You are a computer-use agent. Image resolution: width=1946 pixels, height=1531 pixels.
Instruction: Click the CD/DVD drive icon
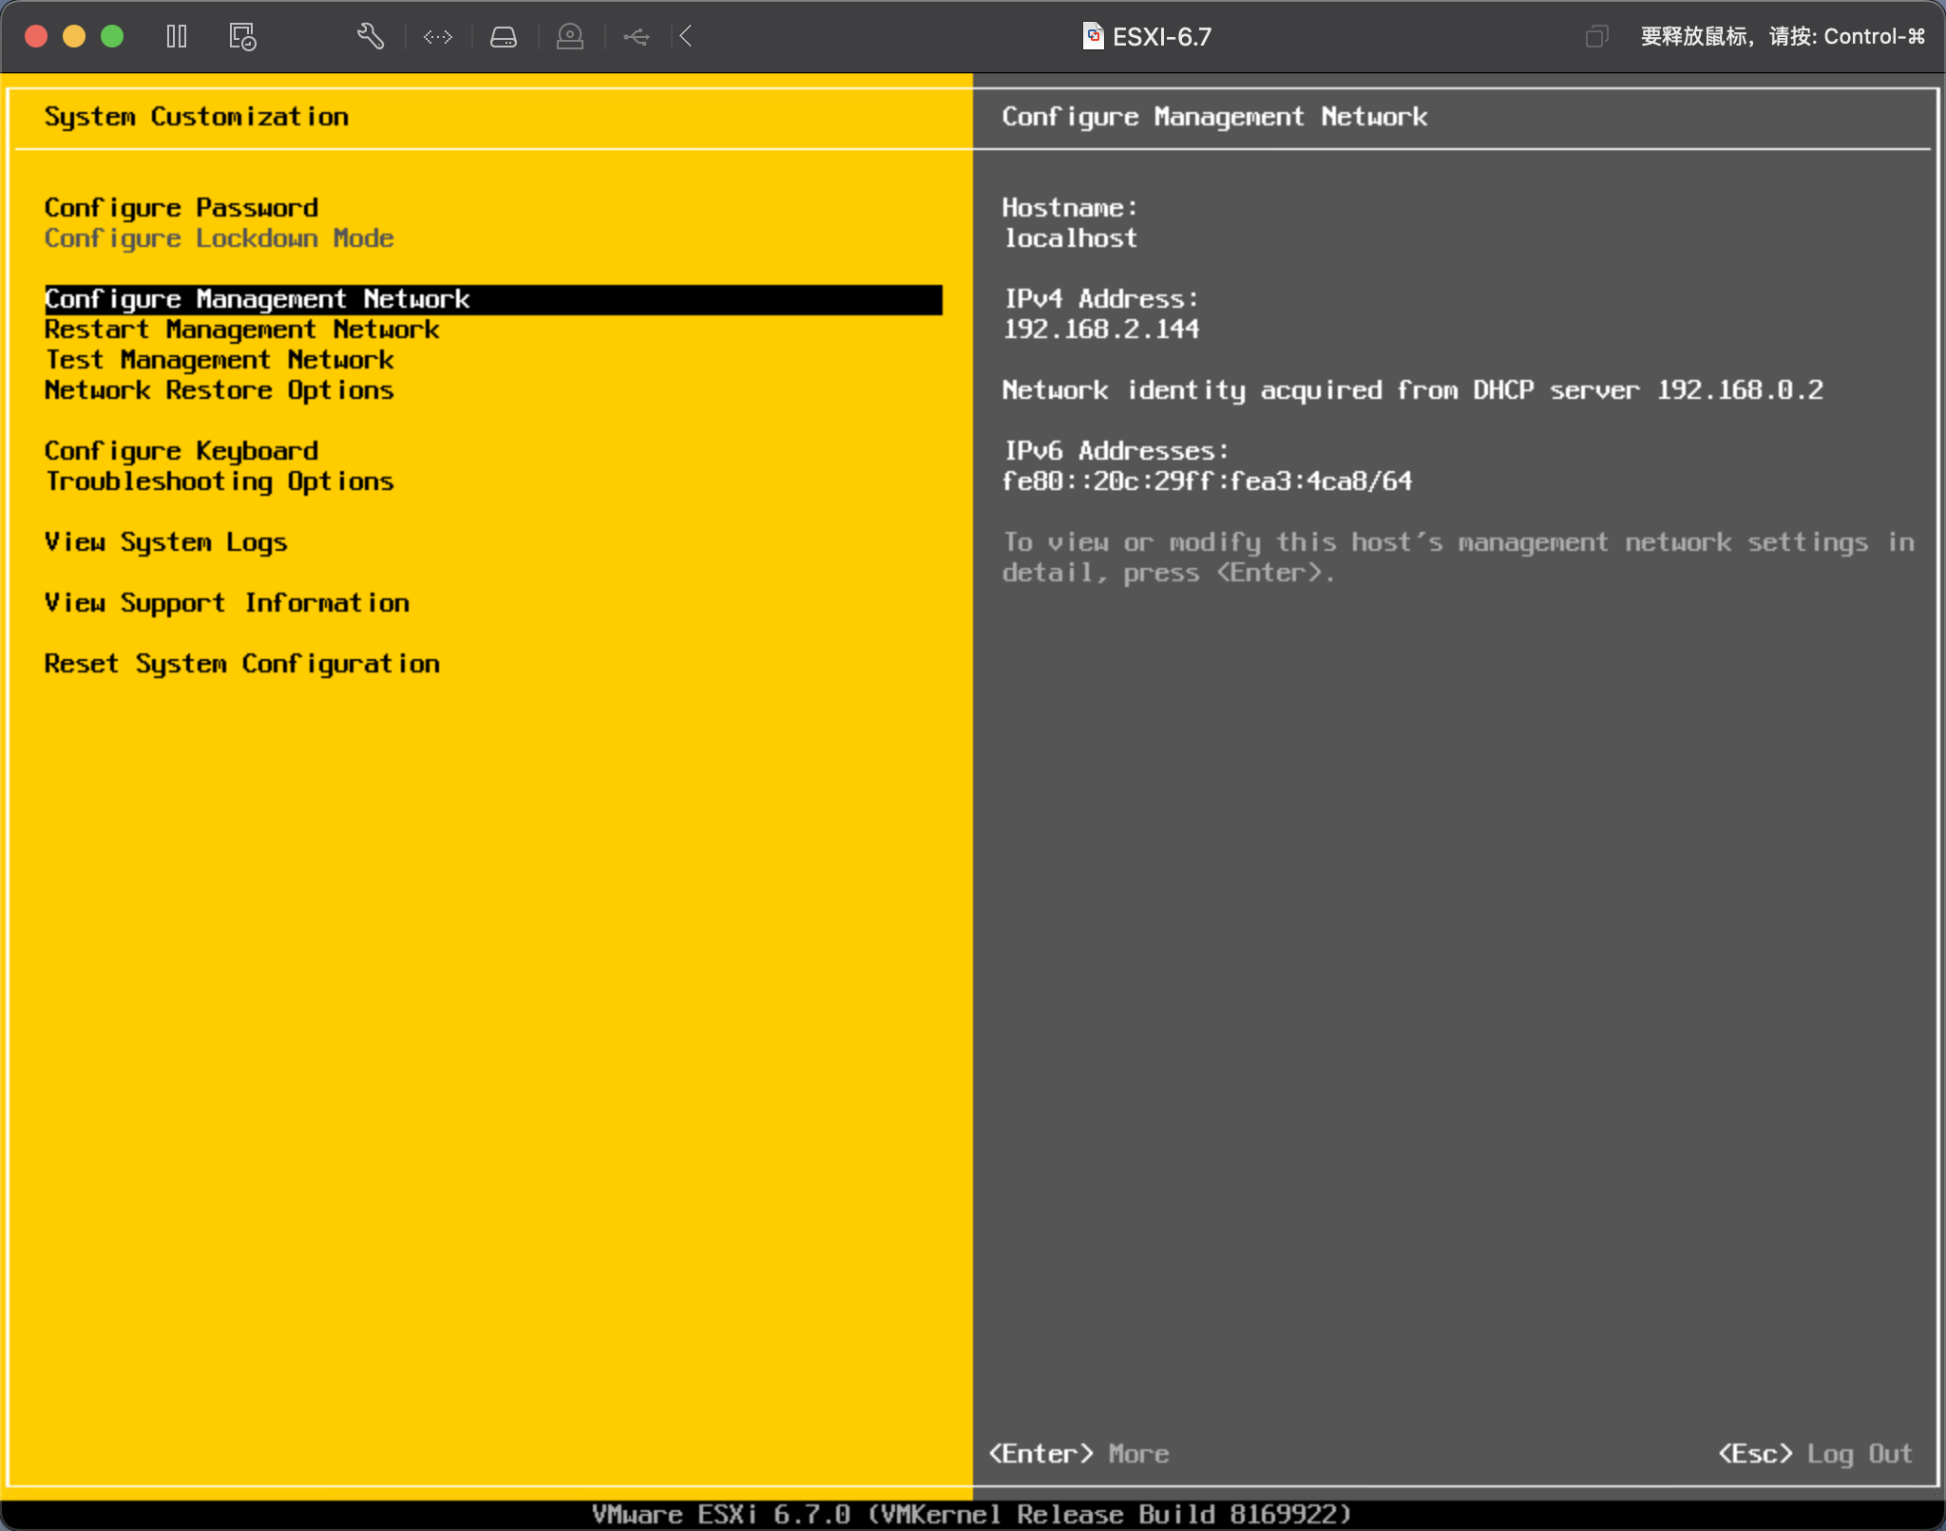[x=570, y=37]
